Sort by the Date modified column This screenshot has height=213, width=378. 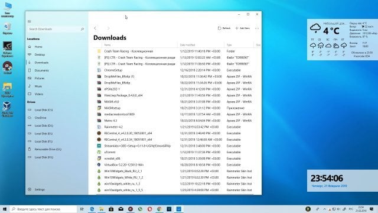pyautogui.click(x=187, y=45)
